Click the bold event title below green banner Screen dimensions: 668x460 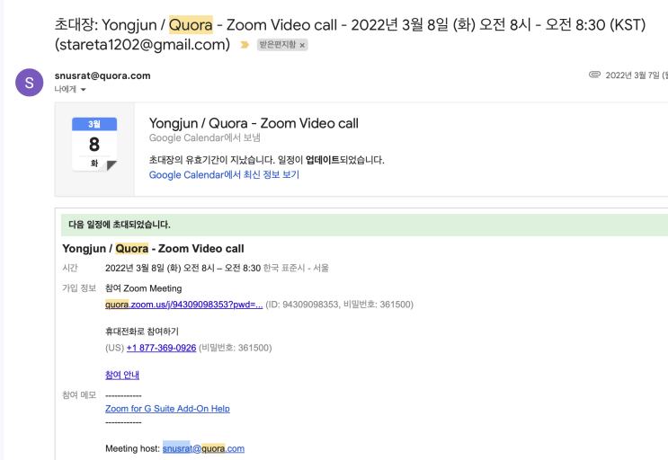153,249
